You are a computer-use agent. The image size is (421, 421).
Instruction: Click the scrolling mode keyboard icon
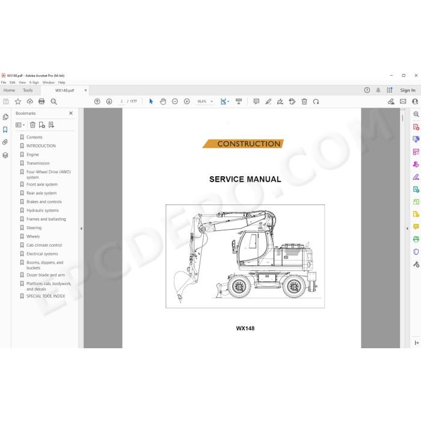(x=238, y=102)
